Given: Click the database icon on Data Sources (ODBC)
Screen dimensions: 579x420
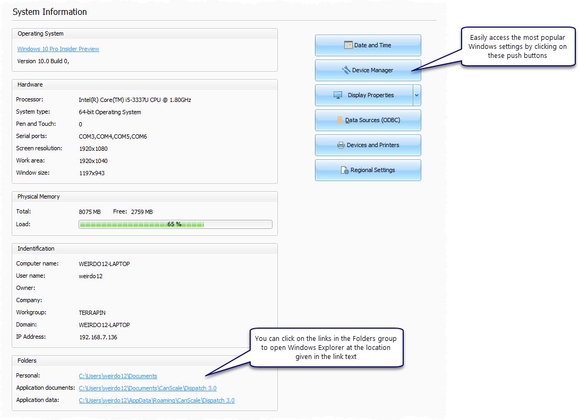Looking at the screenshot, I should pos(340,120).
